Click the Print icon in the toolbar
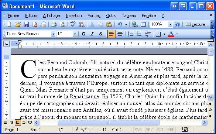 coord(54,24)
